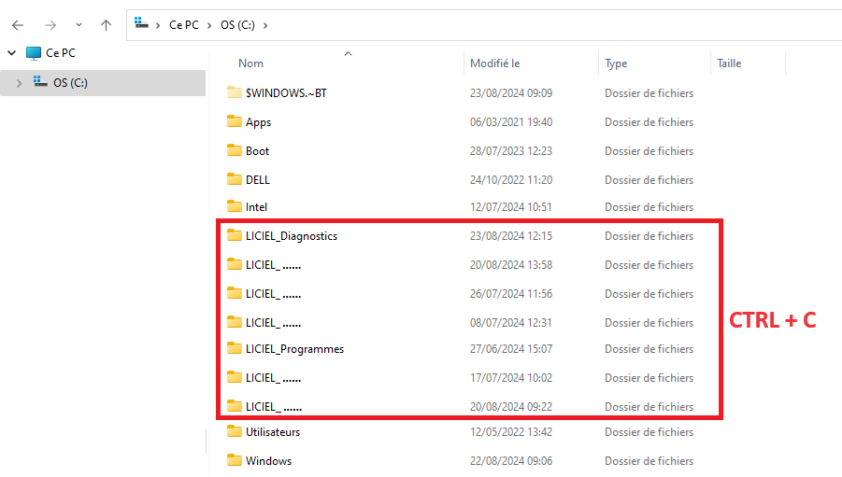
Task: Click the drive icon in address bar
Action: pyautogui.click(x=141, y=23)
